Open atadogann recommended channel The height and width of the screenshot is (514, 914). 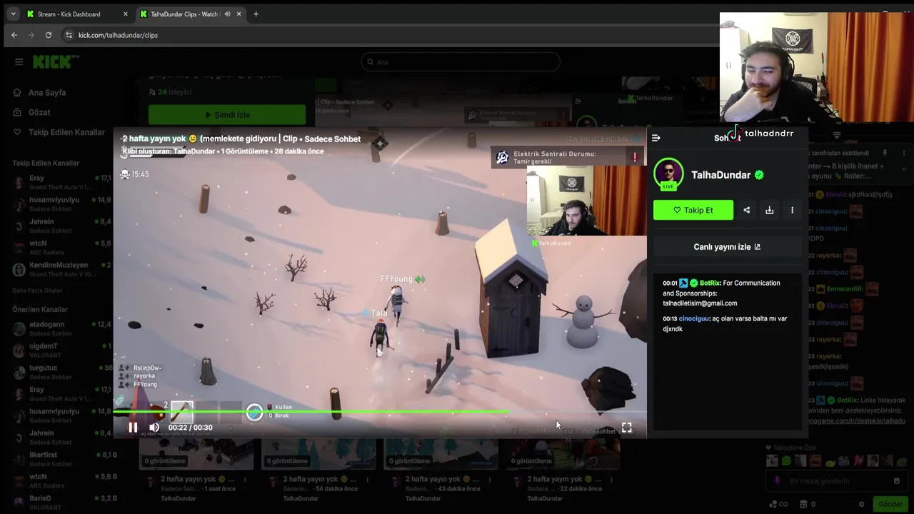tap(60, 328)
